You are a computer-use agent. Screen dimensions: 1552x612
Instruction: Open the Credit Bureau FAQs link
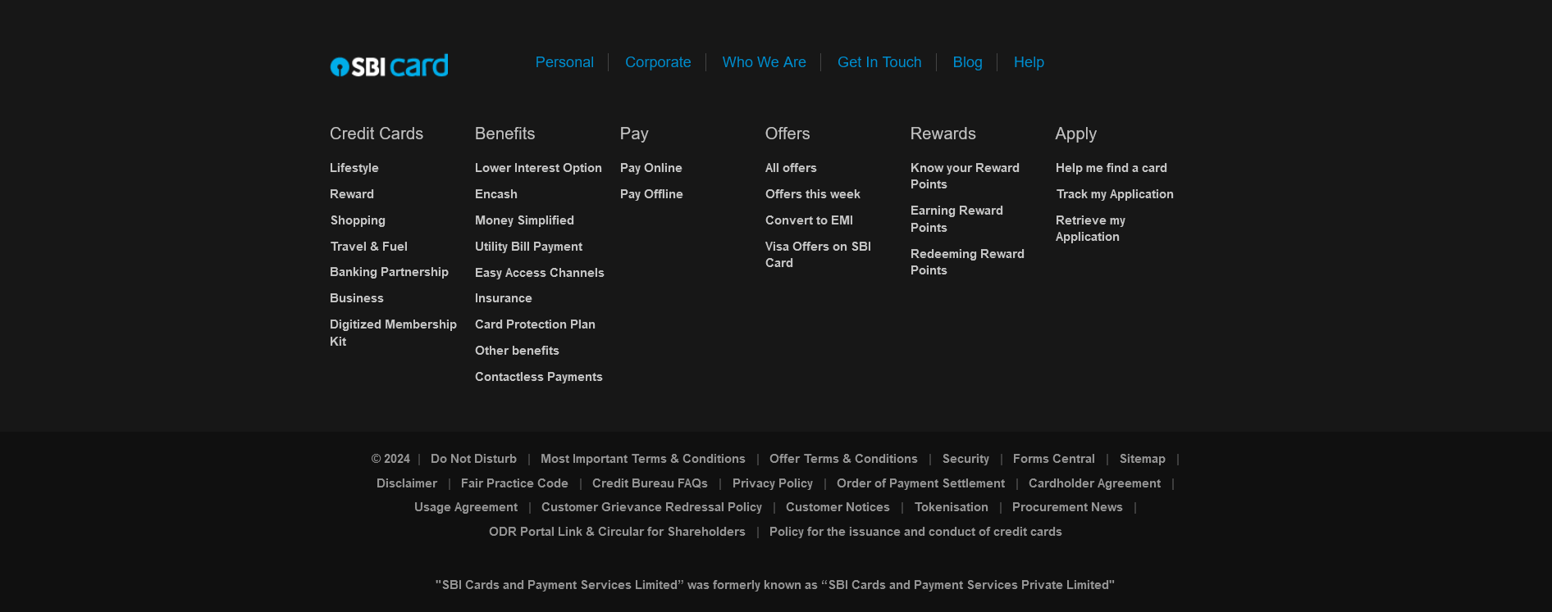(x=650, y=483)
